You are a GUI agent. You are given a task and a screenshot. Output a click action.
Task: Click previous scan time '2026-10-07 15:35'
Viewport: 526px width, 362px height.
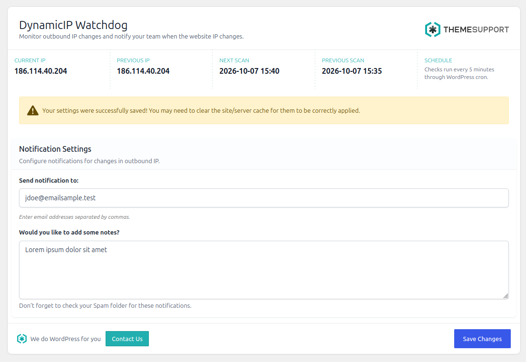coord(352,71)
